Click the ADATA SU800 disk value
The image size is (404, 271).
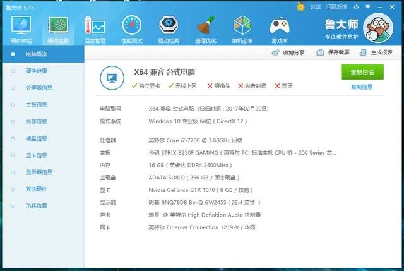point(194,178)
